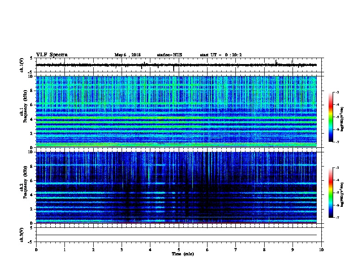Click the ch.2 spectrogram panel
This screenshot has height=280, width=362.
[176, 188]
